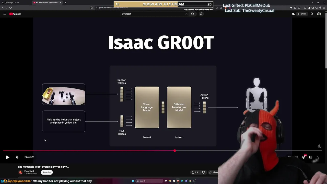The width and height of the screenshot is (327, 184).
Task: Open a new browser tab
Action: click(x=65, y=3)
